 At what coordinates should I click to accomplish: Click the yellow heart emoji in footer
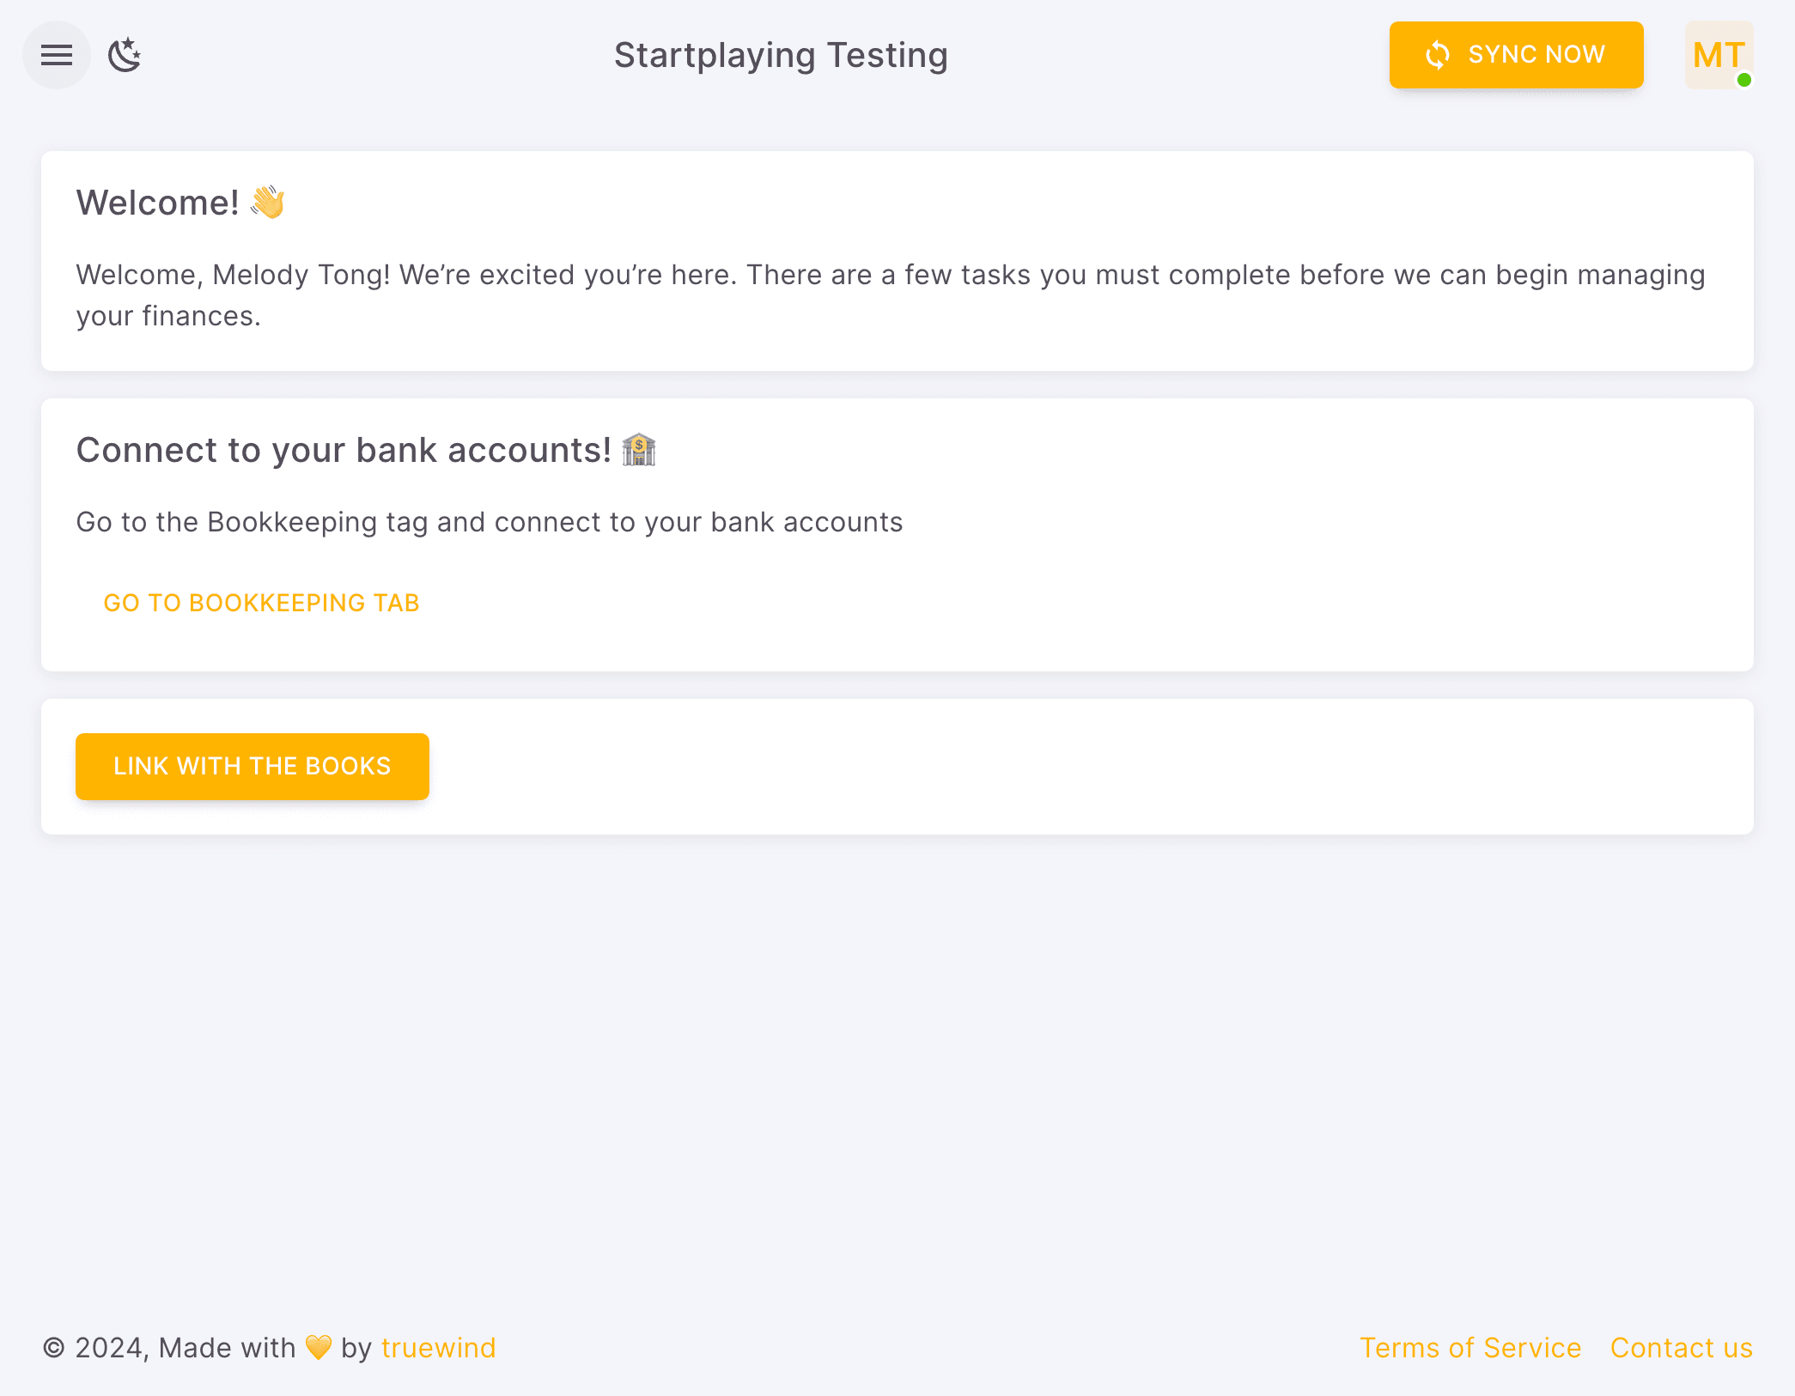[318, 1347]
